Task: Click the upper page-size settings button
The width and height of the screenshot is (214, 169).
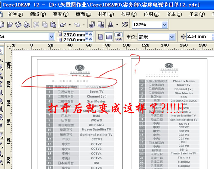Action: pos(119,35)
